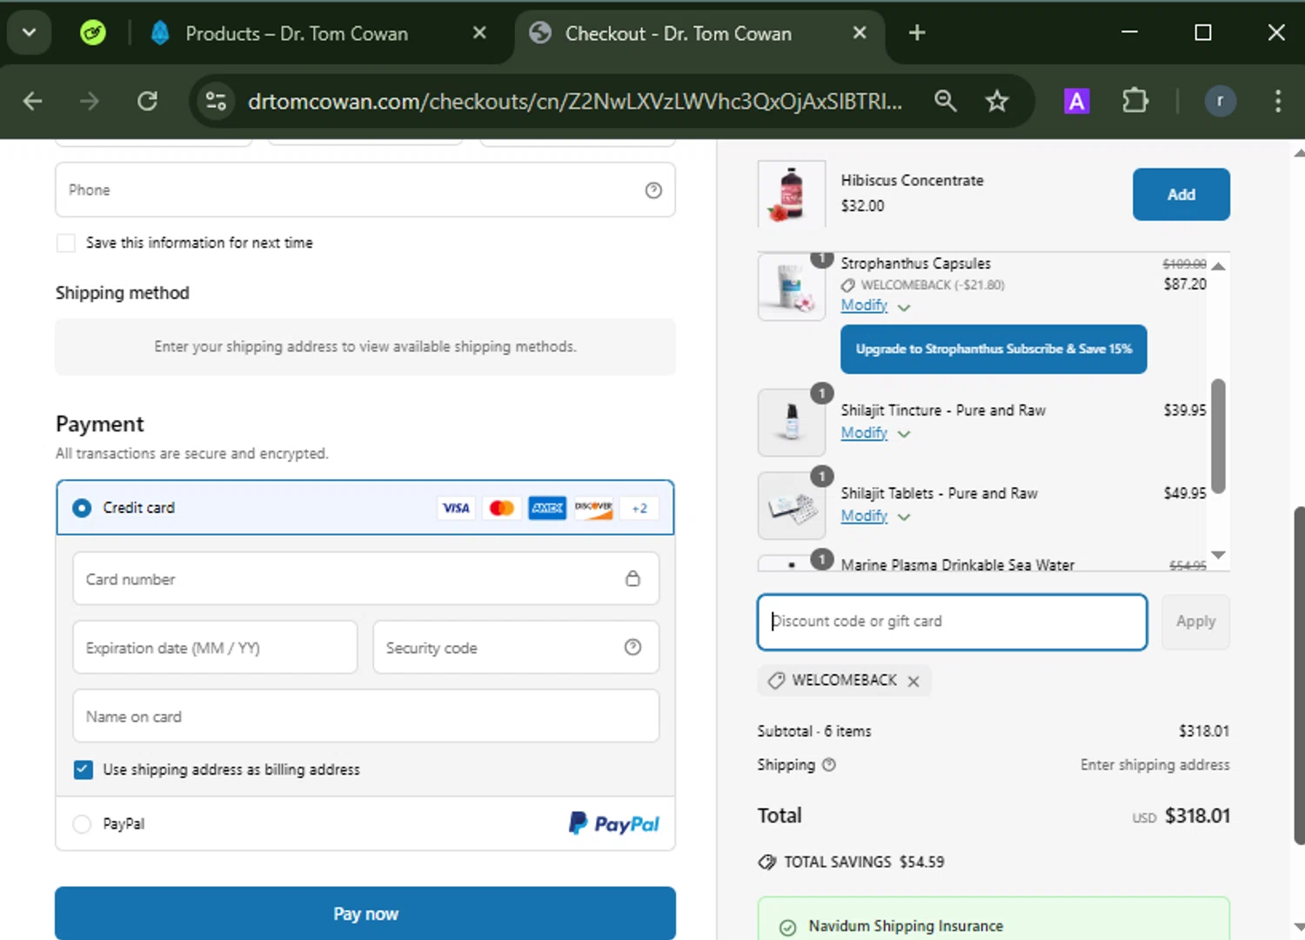Click the green pinned tab icon

[92, 33]
